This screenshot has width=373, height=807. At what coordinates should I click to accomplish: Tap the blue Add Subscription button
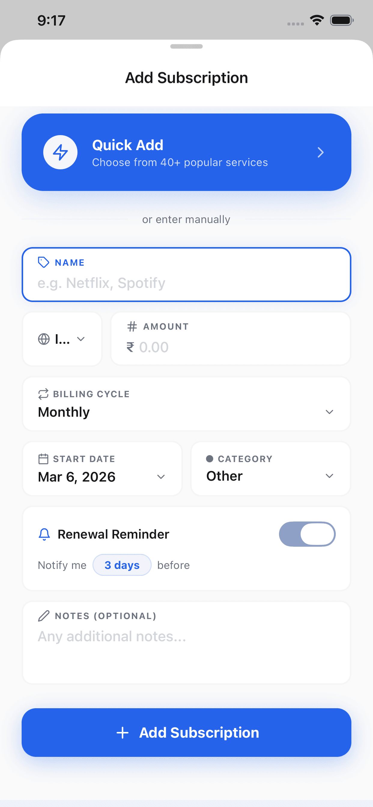(x=186, y=733)
